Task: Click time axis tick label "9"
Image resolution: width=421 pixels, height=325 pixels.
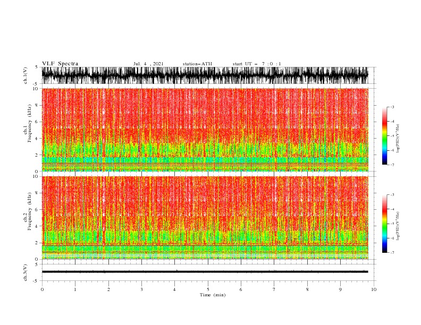Action: tap(340, 289)
